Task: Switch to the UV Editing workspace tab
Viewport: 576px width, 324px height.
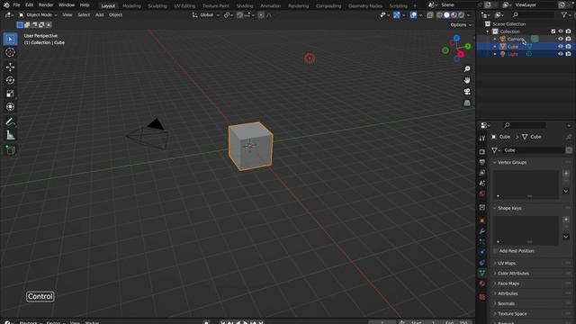Action: coord(184,6)
